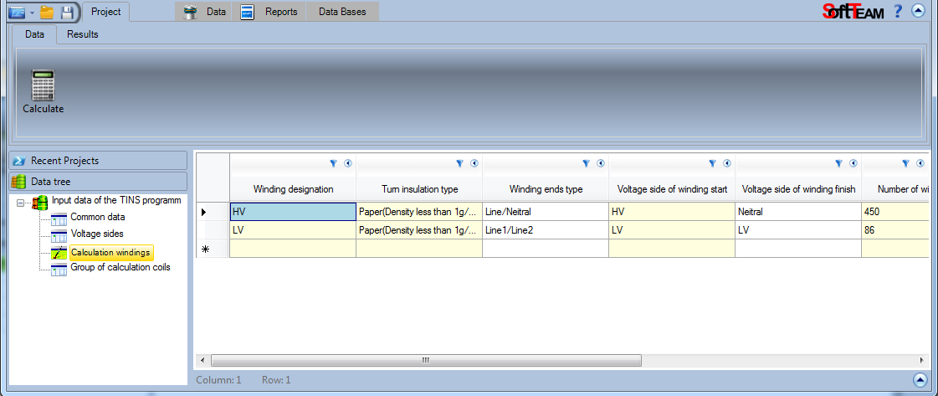
Task: Click the round arrow button in status bar
Action: click(920, 379)
